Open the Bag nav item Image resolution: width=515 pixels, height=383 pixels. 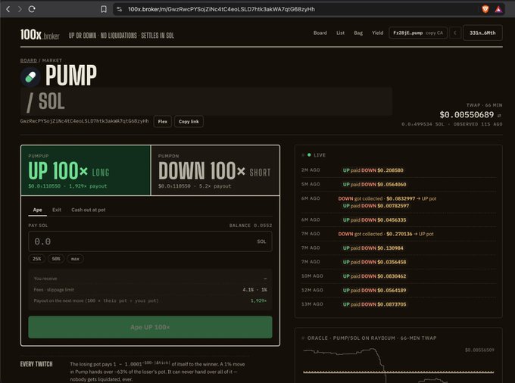point(358,33)
